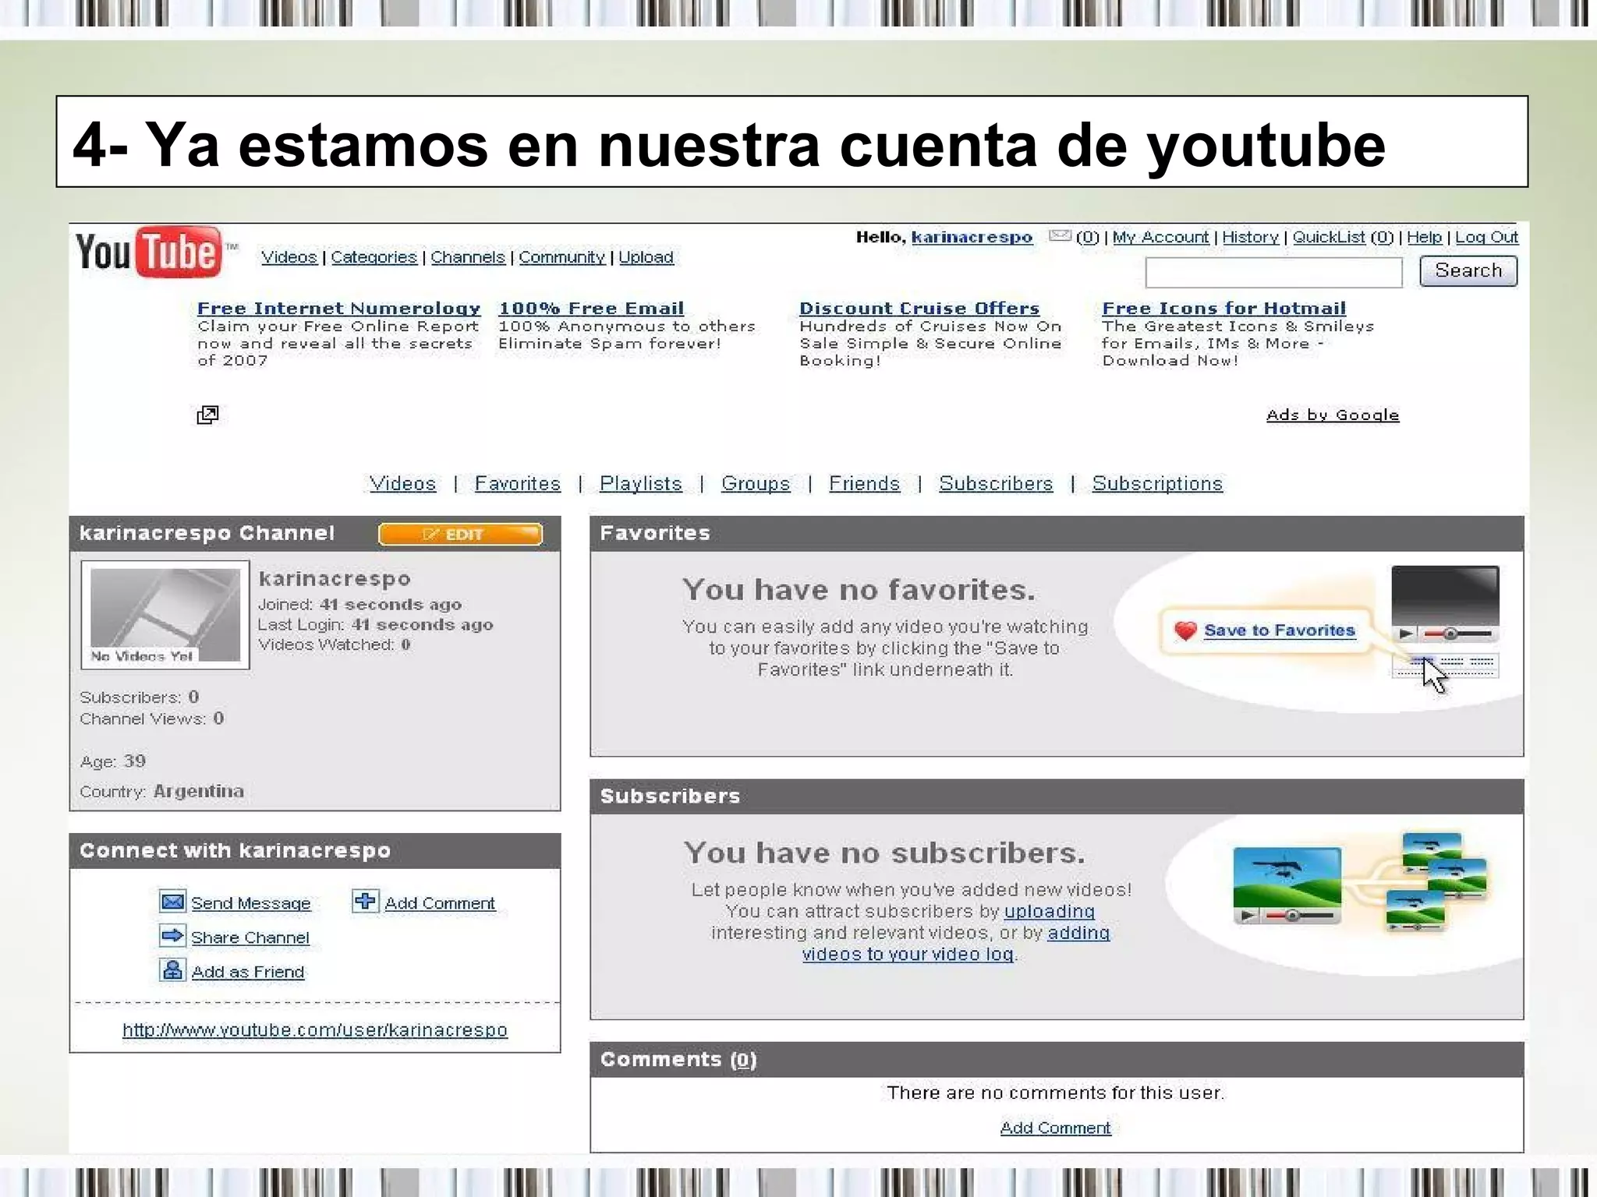Click the red heart favorites icon

(x=1185, y=630)
